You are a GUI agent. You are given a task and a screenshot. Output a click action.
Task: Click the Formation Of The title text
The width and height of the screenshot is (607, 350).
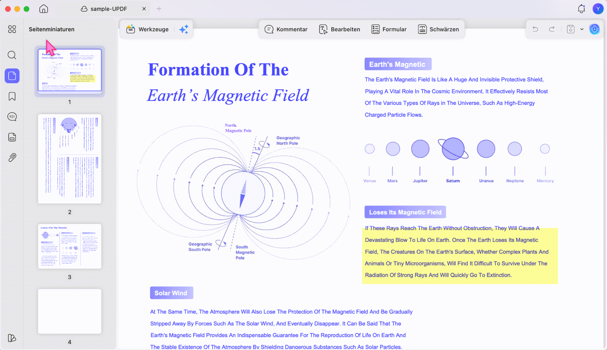(218, 69)
